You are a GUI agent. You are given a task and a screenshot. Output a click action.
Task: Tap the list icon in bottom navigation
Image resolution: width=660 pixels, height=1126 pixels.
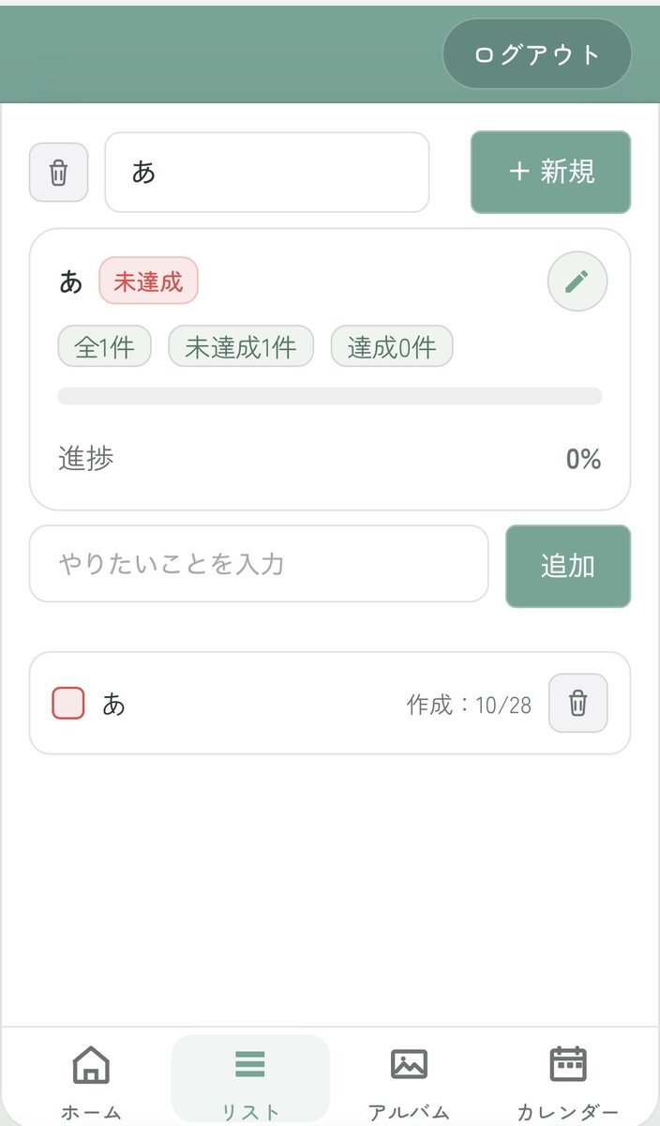[249, 1064]
